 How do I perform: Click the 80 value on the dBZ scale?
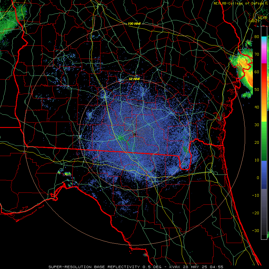(x=257, y=37)
